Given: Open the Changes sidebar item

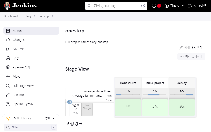Looking at the screenshot, I should click(31, 40).
